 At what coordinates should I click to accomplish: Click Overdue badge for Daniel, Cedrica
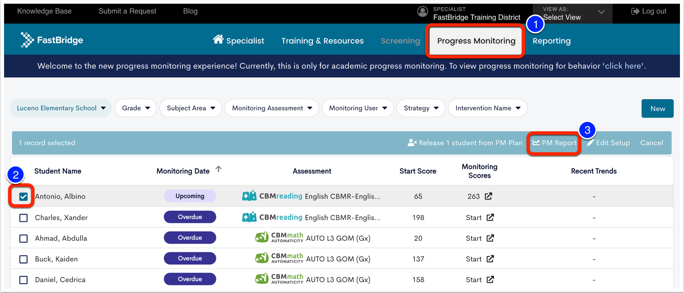tap(190, 279)
